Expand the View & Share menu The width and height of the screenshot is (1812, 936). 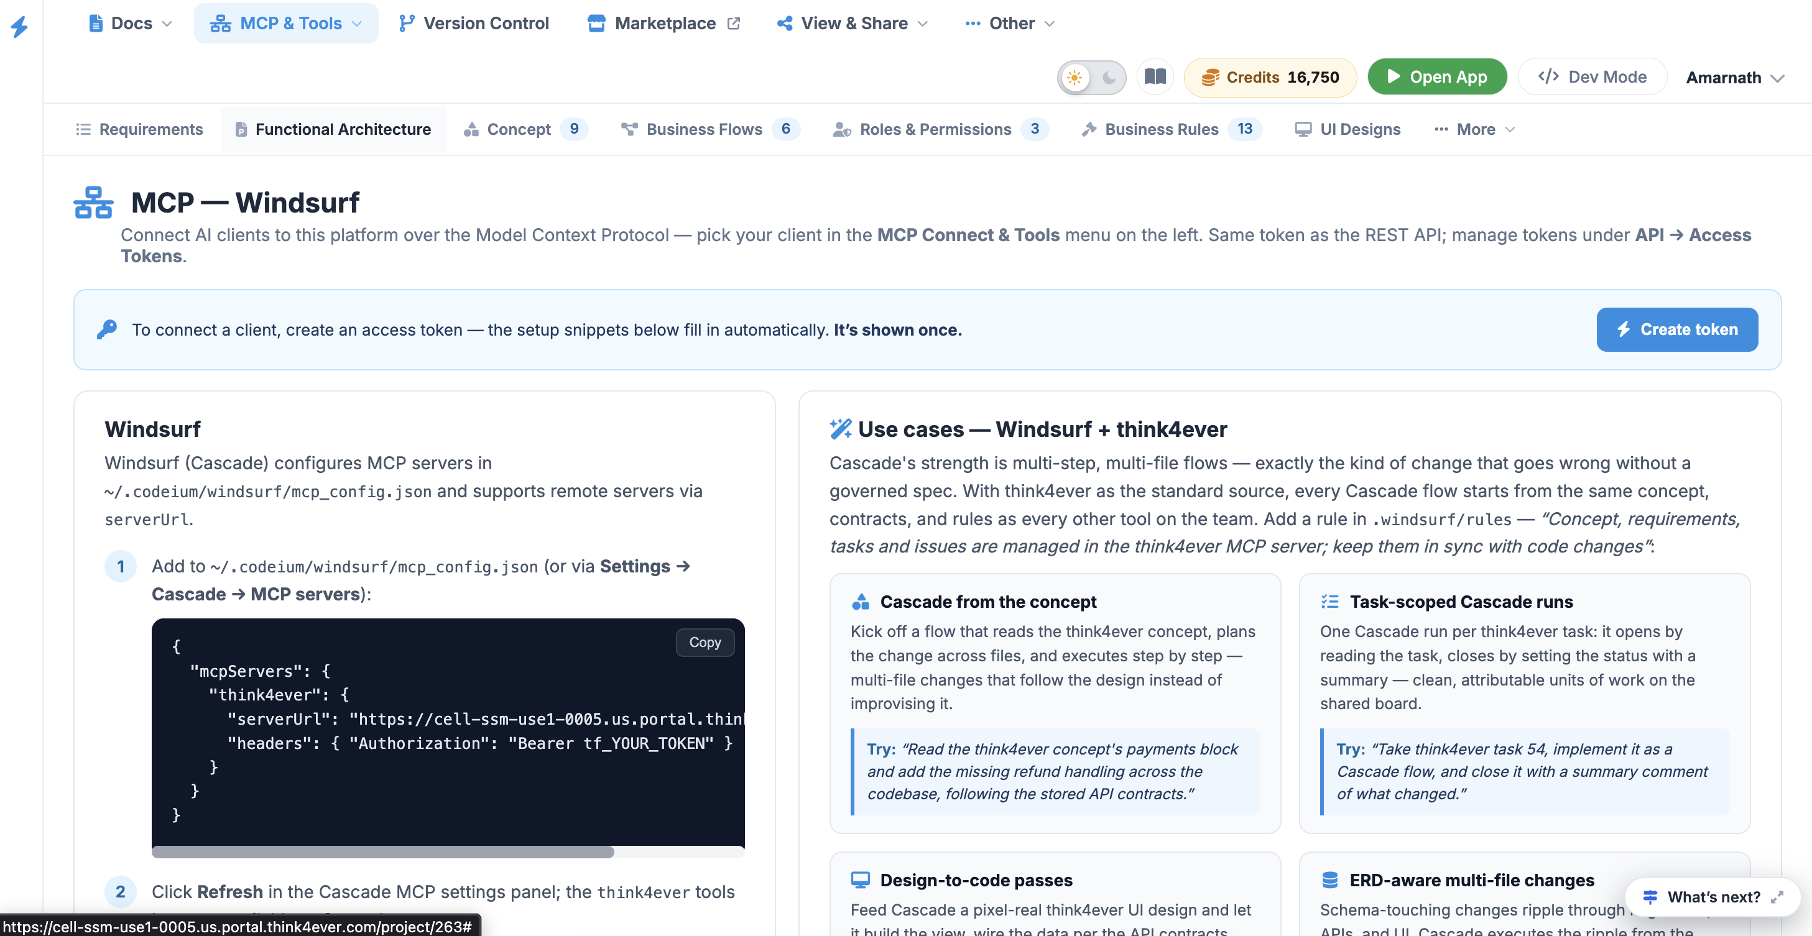(x=853, y=23)
